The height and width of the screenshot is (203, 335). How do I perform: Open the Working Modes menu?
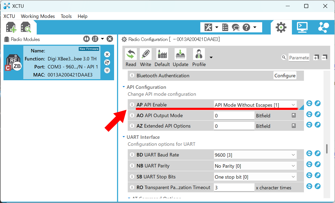pos(38,16)
